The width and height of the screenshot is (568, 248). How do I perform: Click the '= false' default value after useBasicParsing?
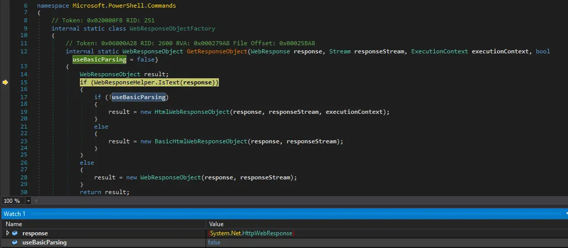[143, 59]
